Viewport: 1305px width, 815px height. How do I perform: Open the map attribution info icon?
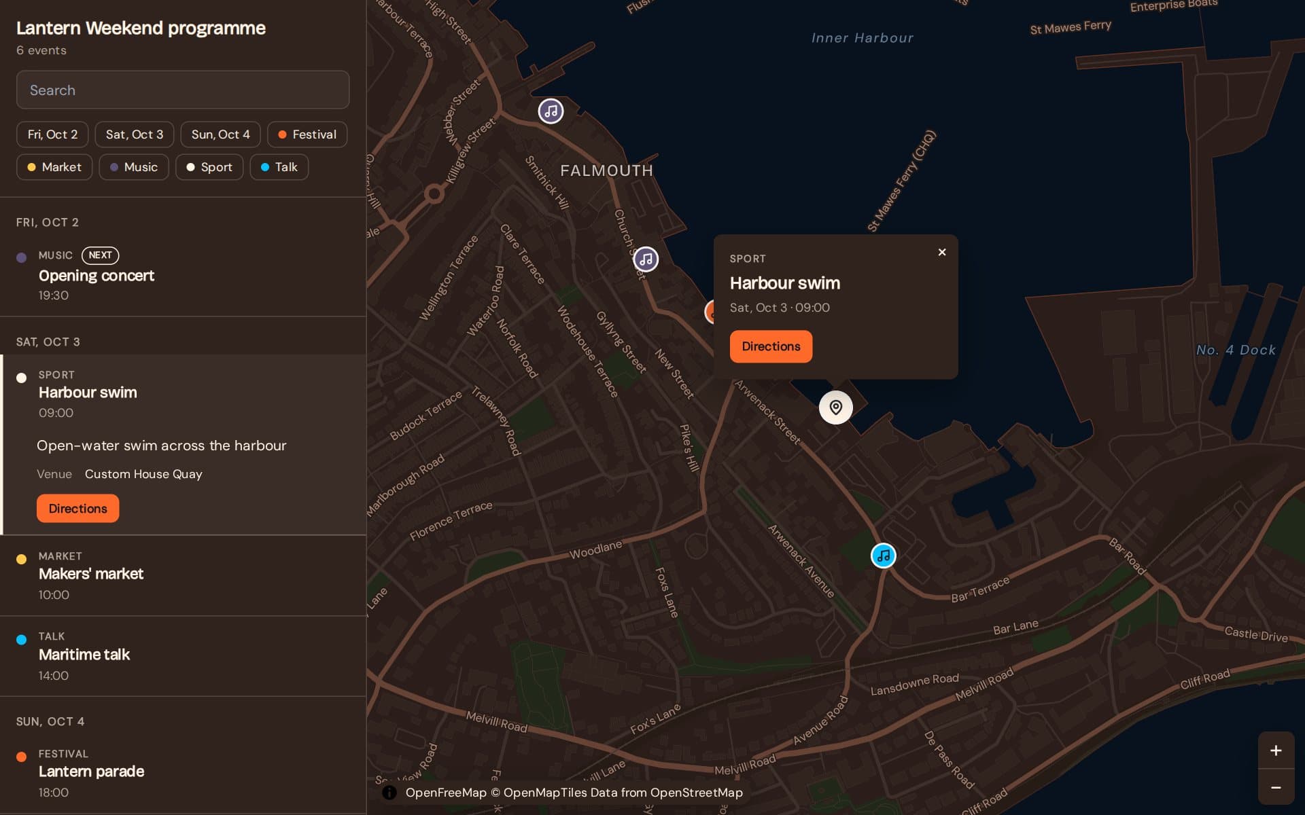[x=389, y=793]
